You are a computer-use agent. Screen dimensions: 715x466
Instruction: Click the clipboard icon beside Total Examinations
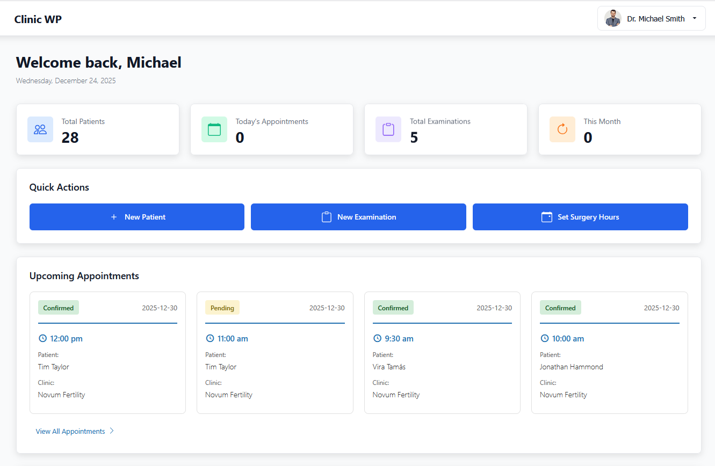click(x=388, y=129)
